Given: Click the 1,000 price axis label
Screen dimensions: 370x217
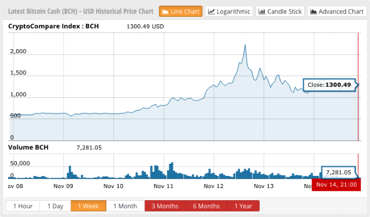Looking at the screenshot, I should [x=18, y=94].
